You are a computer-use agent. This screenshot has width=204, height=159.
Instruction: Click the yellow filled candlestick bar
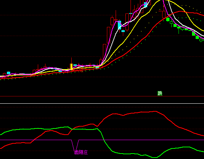tap(71, 67)
